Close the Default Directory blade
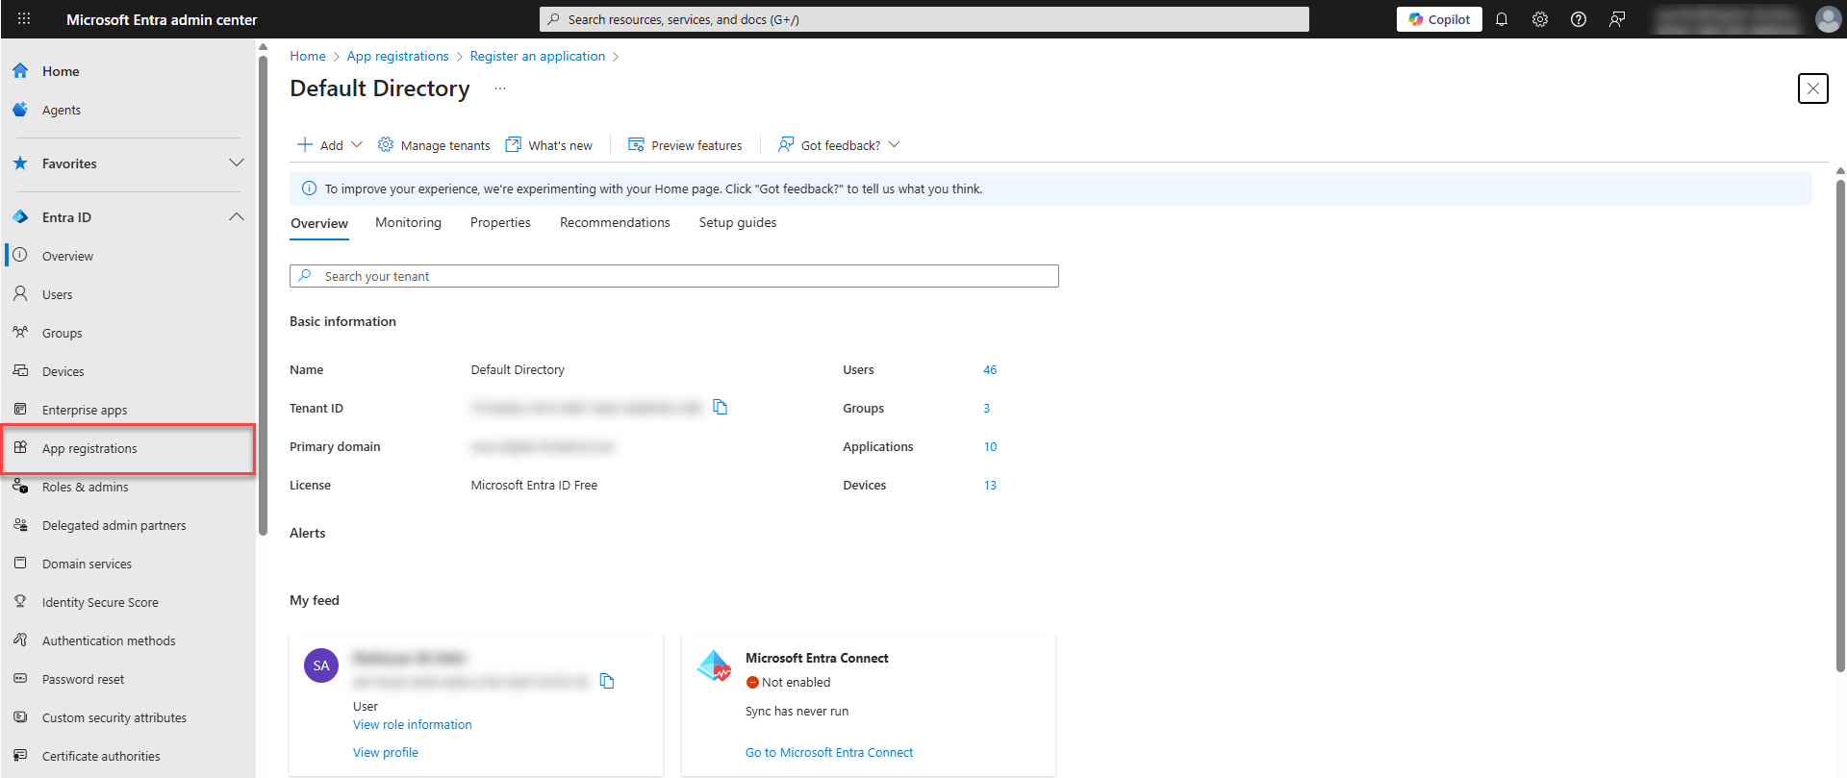Image resolution: width=1847 pixels, height=778 pixels. point(1813,88)
